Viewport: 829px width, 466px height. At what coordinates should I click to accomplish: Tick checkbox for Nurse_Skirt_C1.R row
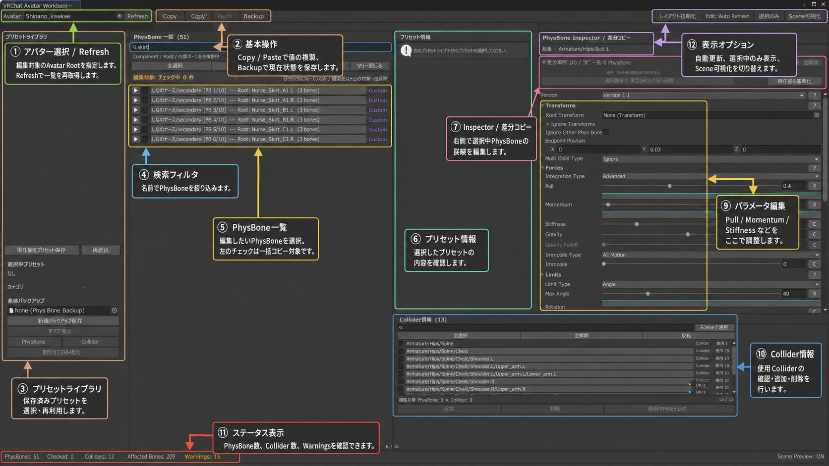(145, 139)
